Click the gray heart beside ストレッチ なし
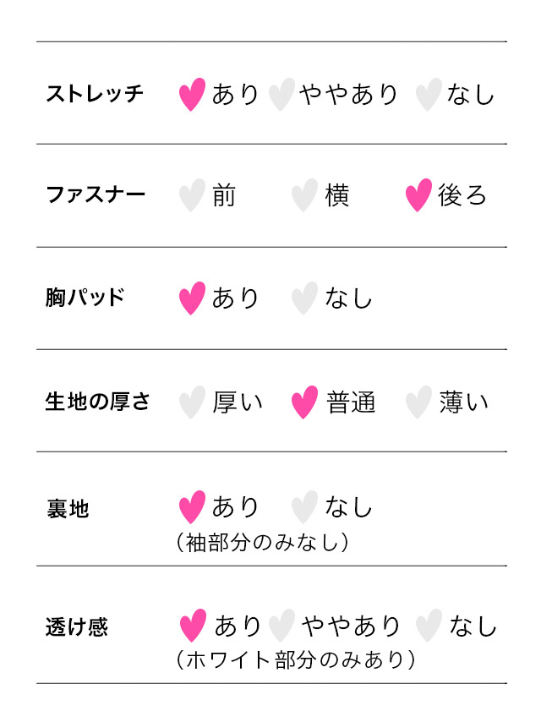541x722 pixels. click(429, 95)
